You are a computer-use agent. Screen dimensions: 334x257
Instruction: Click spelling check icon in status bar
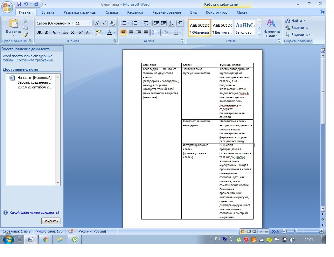pyautogui.click(x=71, y=231)
